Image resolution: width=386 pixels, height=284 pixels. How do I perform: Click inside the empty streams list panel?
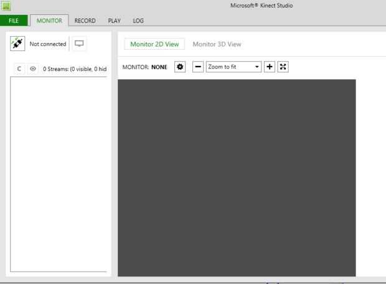(x=59, y=174)
